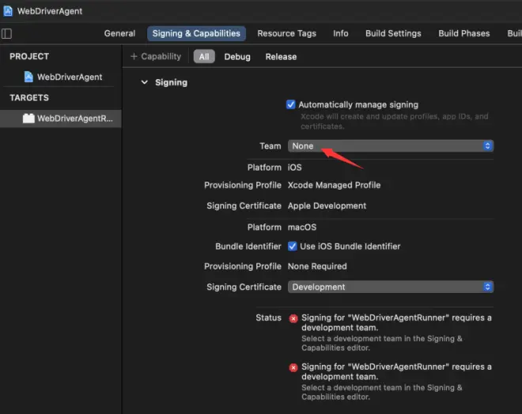
Task: Select the Debug configuration filter
Action: [237, 57]
